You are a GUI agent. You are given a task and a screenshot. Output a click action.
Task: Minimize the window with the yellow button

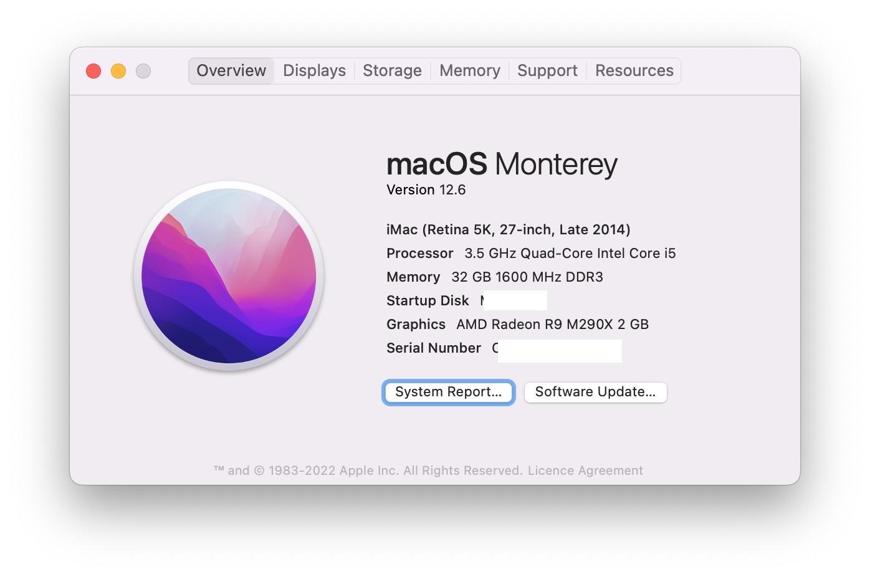click(118, 71)
